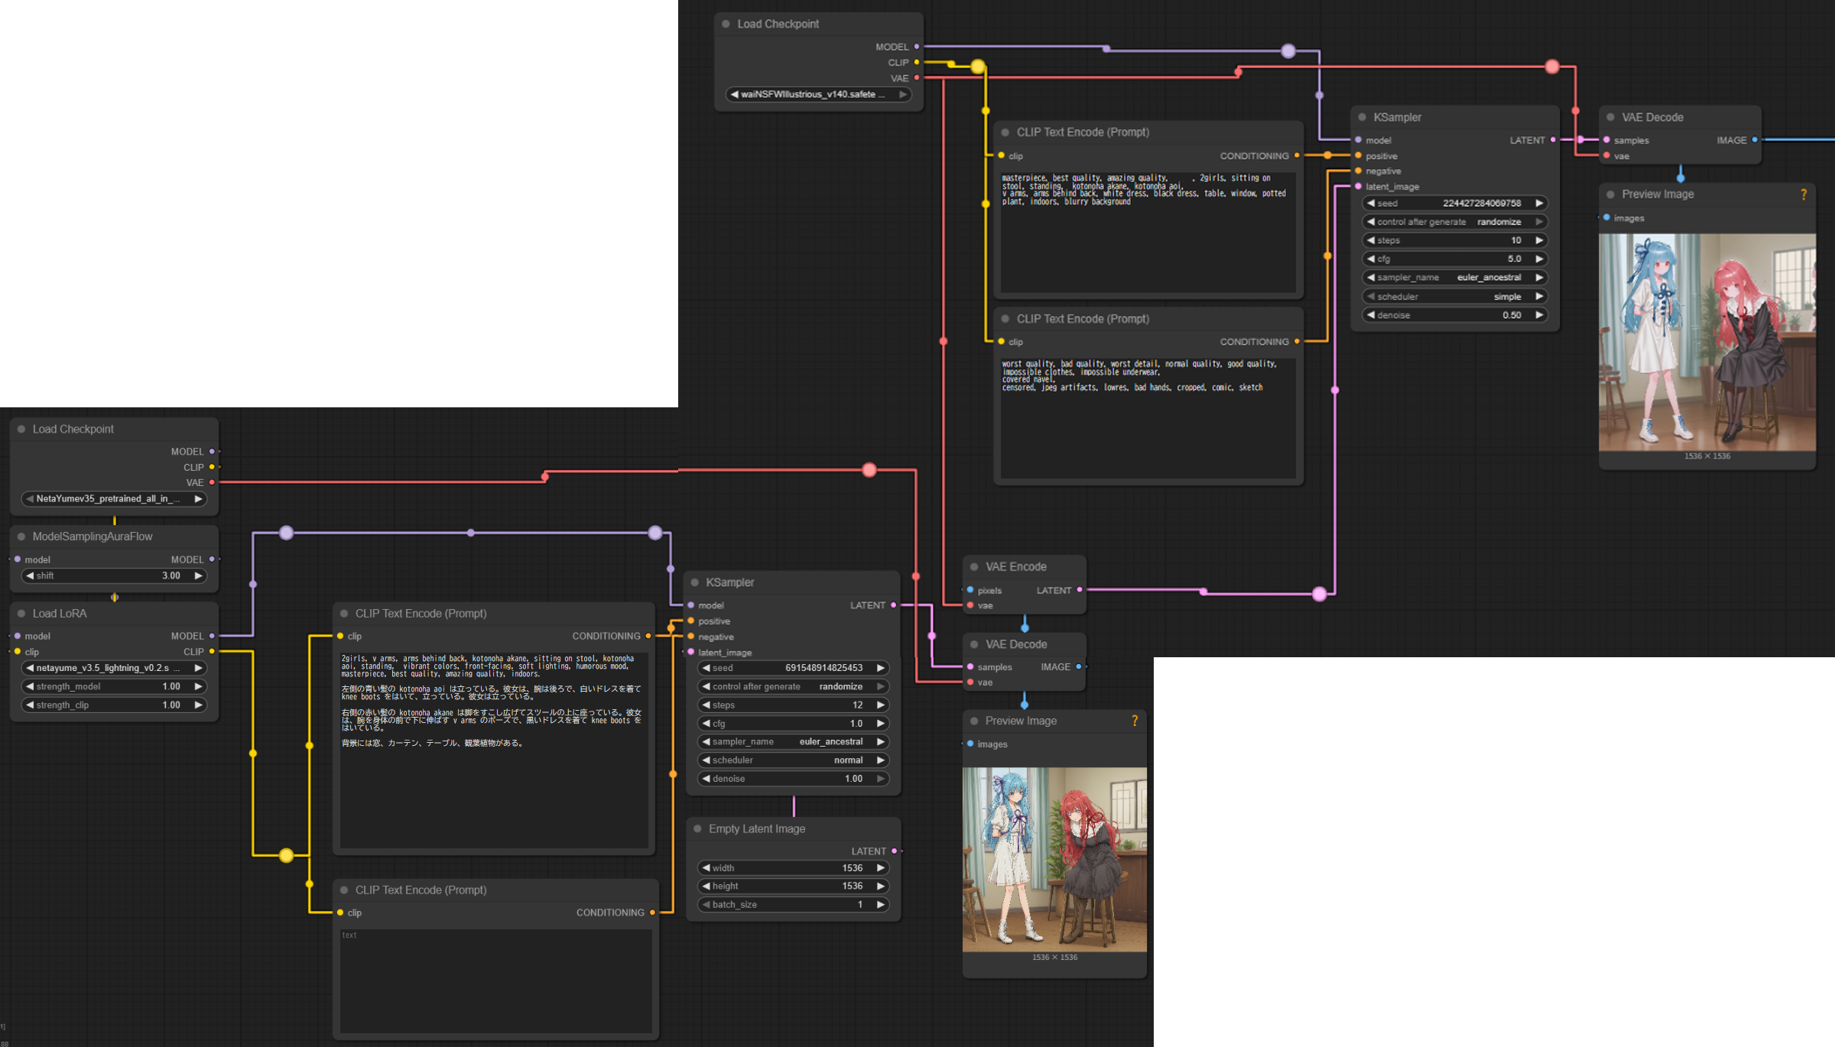Collapse the ModelSamplingAuraFlow node via title dot
The image size is (1835, 1047).
tap(21, 536)
